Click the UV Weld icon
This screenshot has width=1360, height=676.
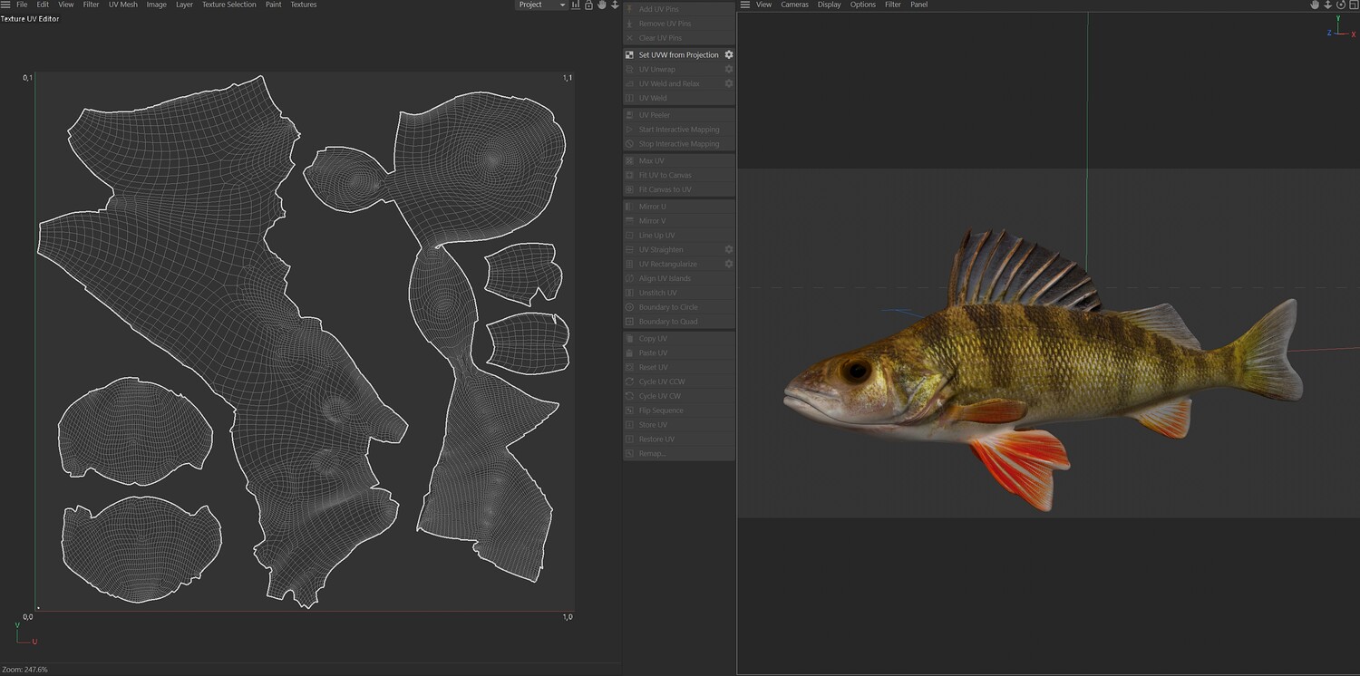click(x=629, y=99)
